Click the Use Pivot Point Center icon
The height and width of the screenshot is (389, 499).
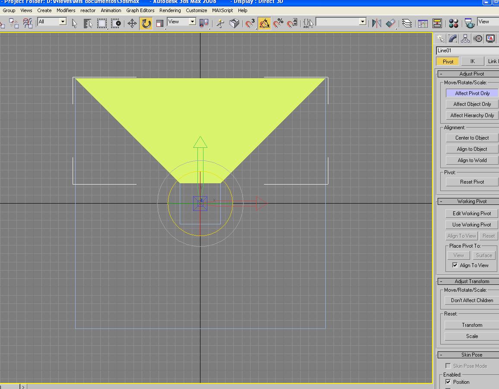pos(203,23)
